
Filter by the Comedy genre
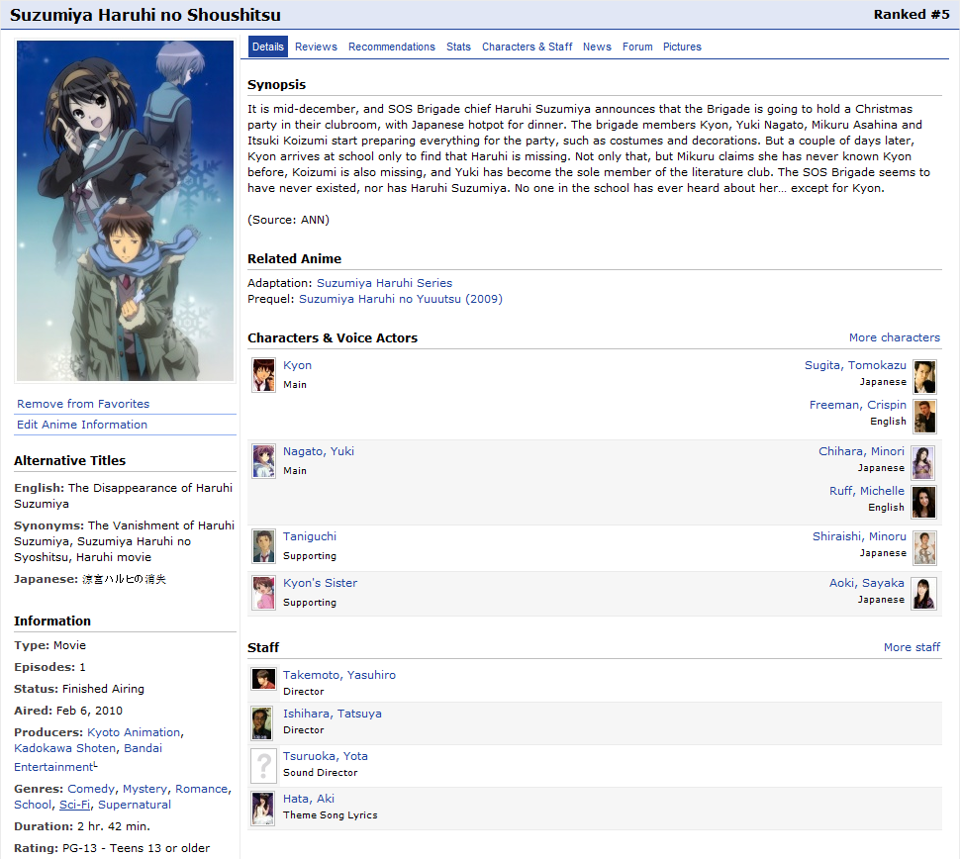click(91, 789)
